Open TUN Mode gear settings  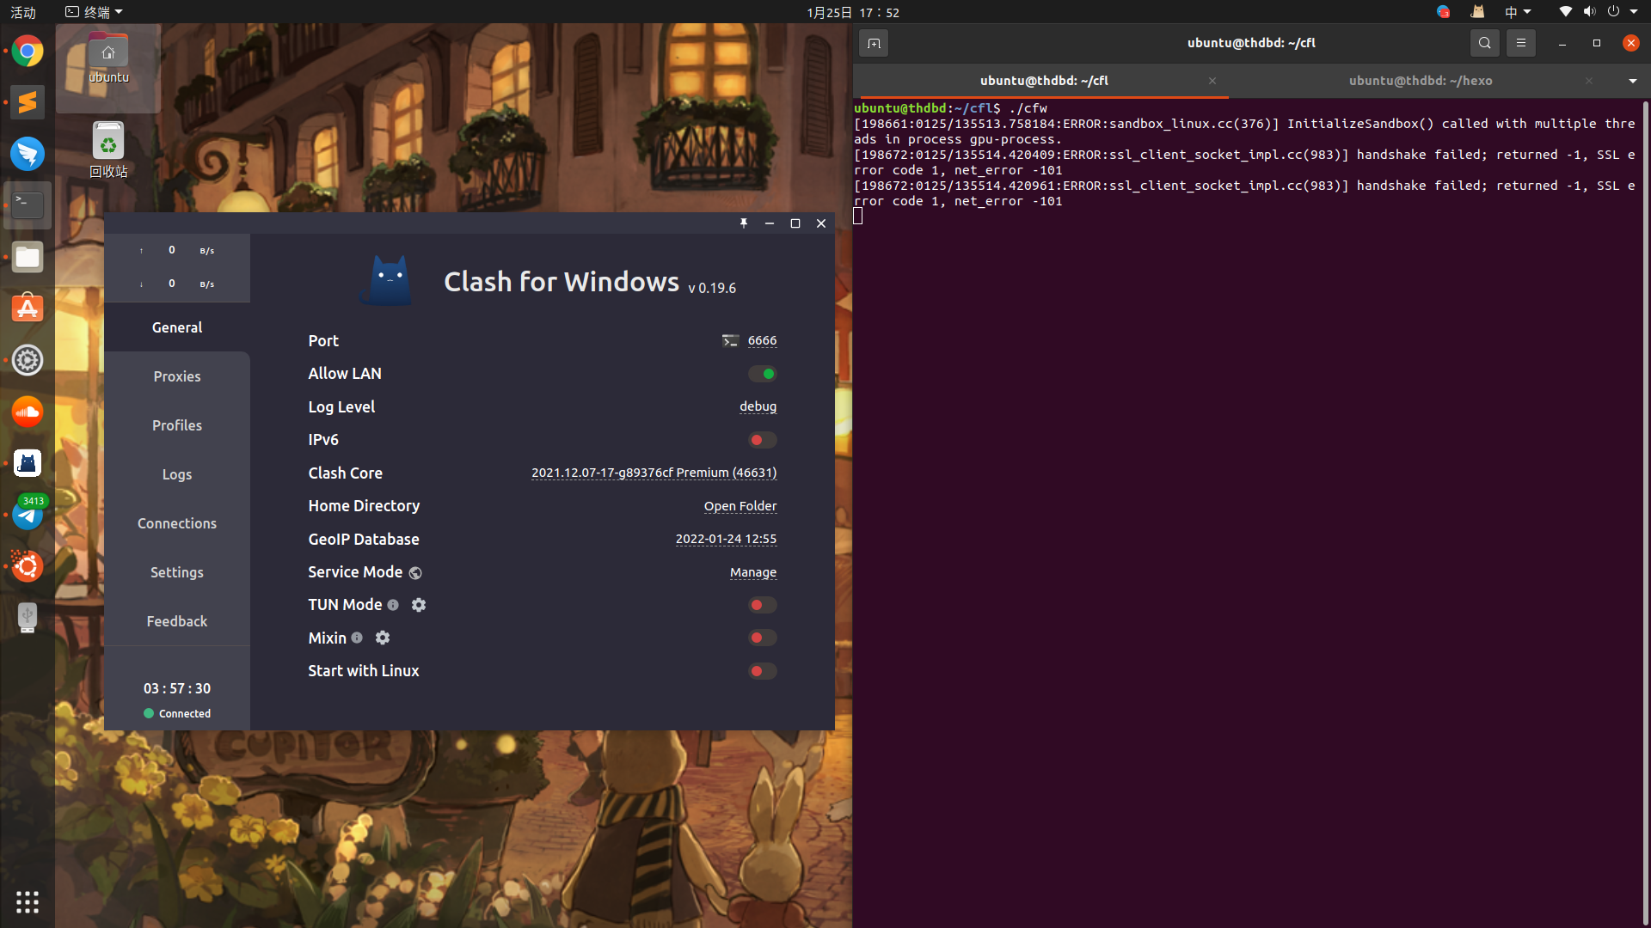coord(419,605)
